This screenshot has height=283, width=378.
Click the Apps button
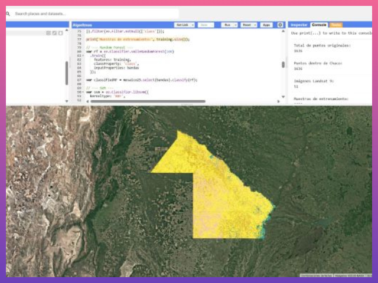point(266,25)
